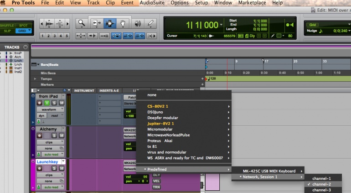The width and height of the screenshot is (351, 193).
Task: Open from iPad waveform view selector
Action: 50,110
